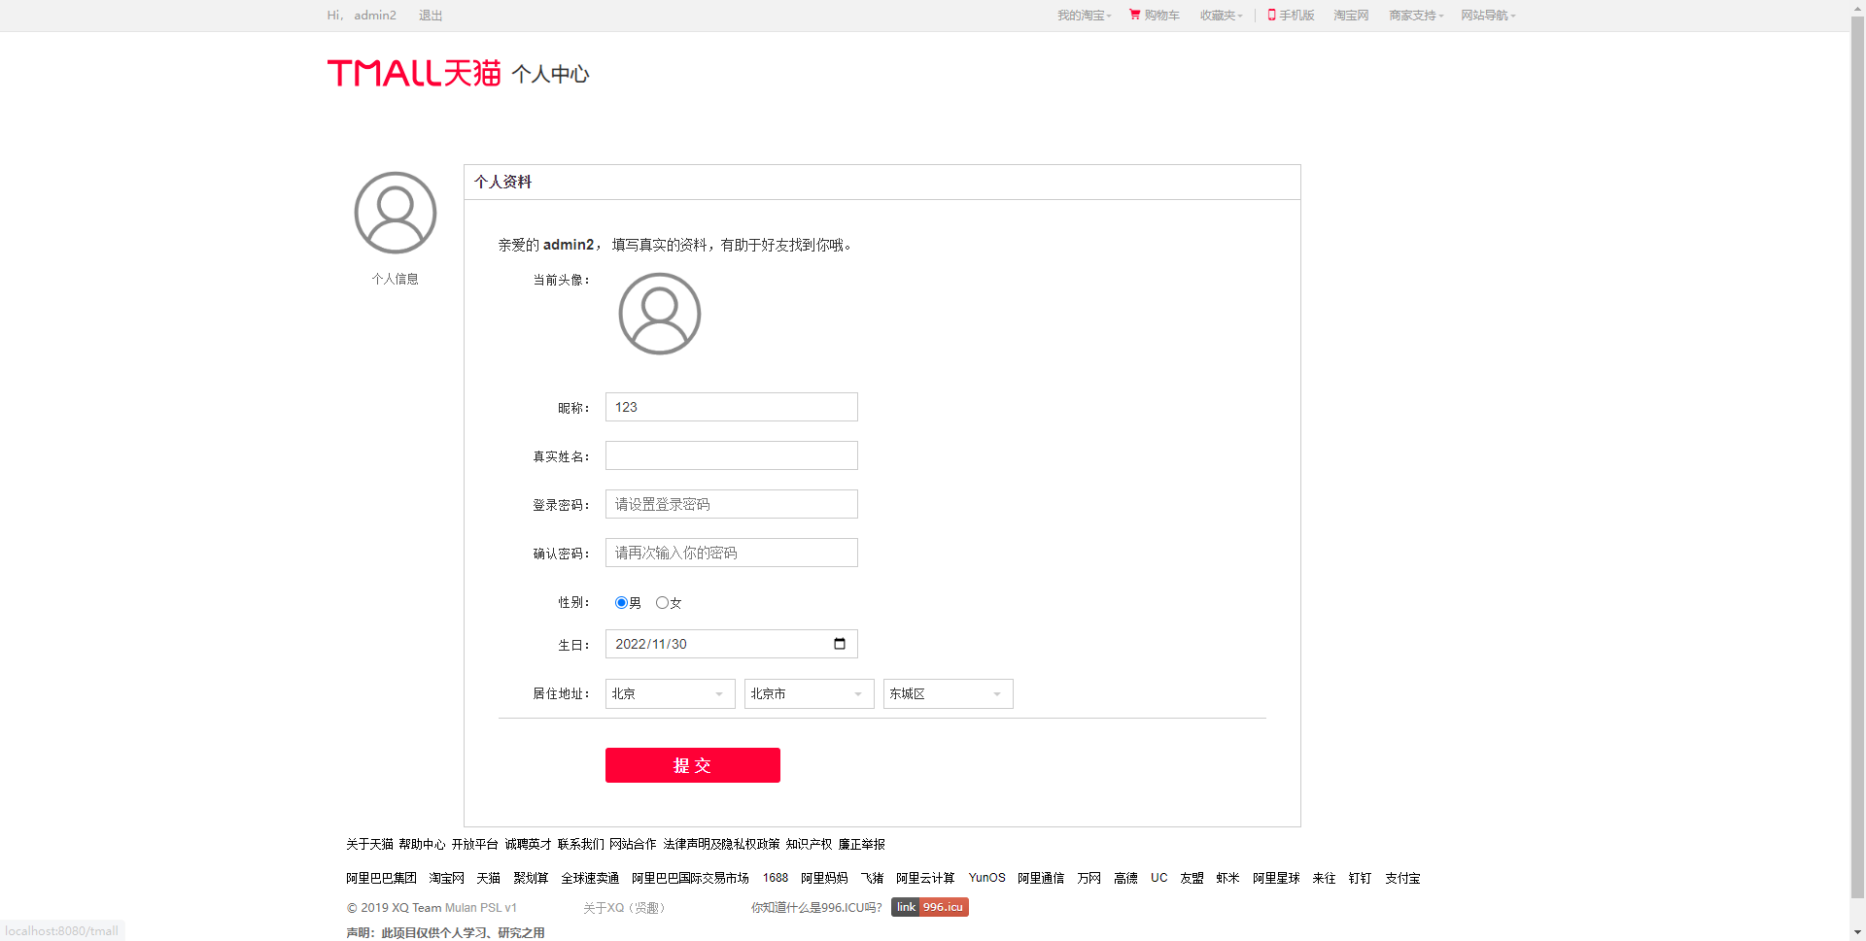
Task: Open the 收藏夹 dropdown menu
Action: tap(1221, 16)
